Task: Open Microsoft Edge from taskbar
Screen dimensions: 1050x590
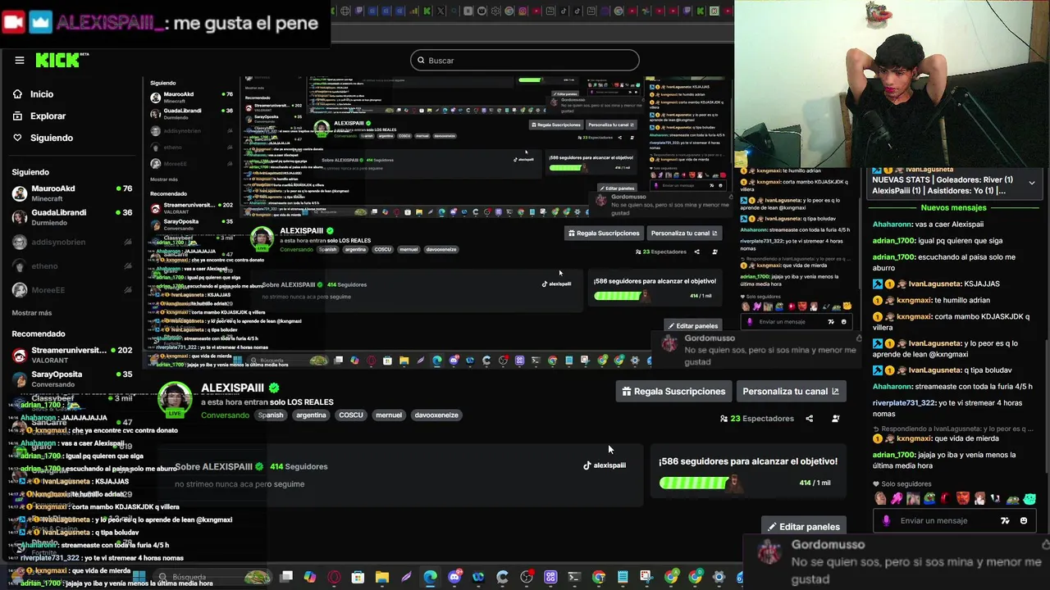Action: (430, 577)
